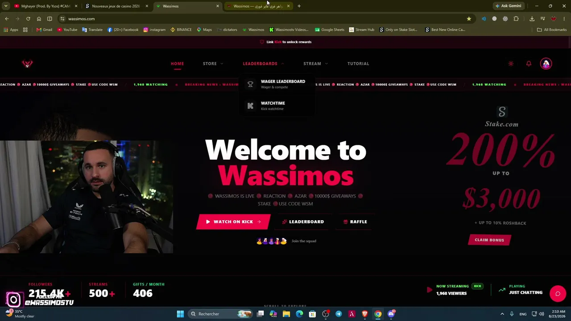Open the All Bookmarks folder
The width and height of the screenshot is (571, 321).
click(551, 30)
